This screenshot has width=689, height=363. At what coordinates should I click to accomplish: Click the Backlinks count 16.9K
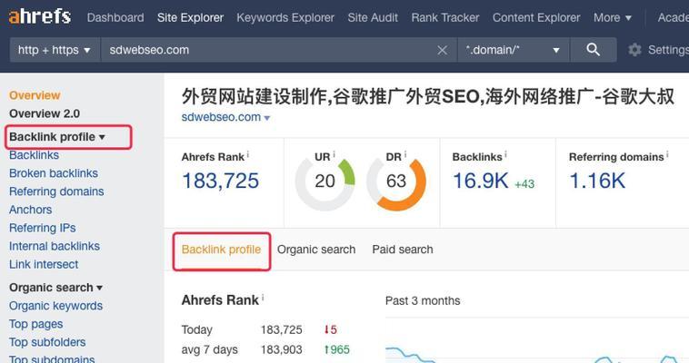point(480,181)
